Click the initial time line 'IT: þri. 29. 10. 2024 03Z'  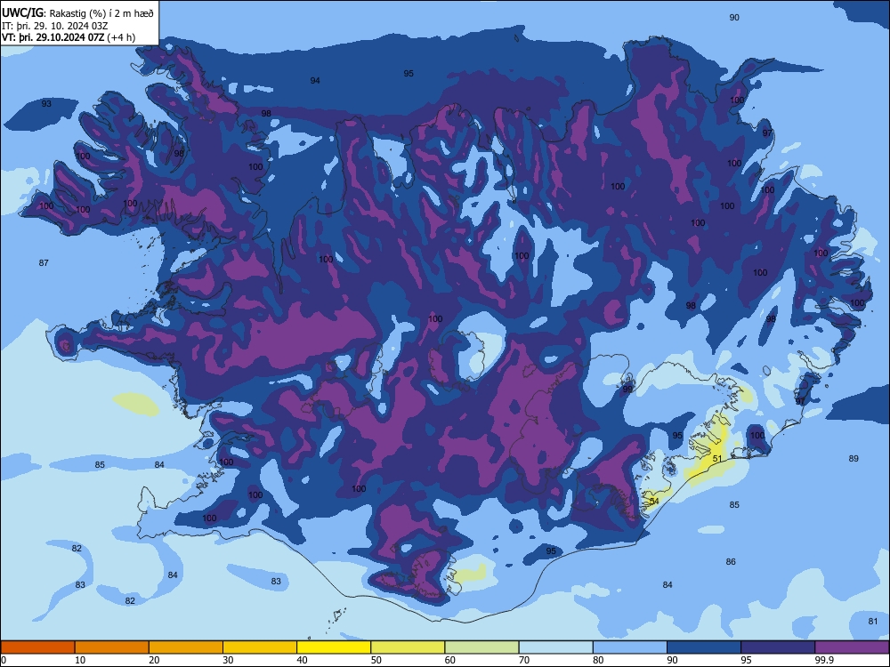pos(54,26)
